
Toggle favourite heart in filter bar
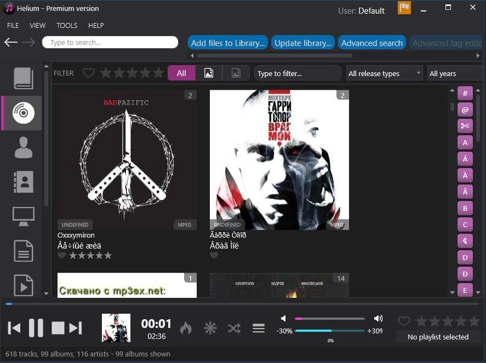click(89, 73)
